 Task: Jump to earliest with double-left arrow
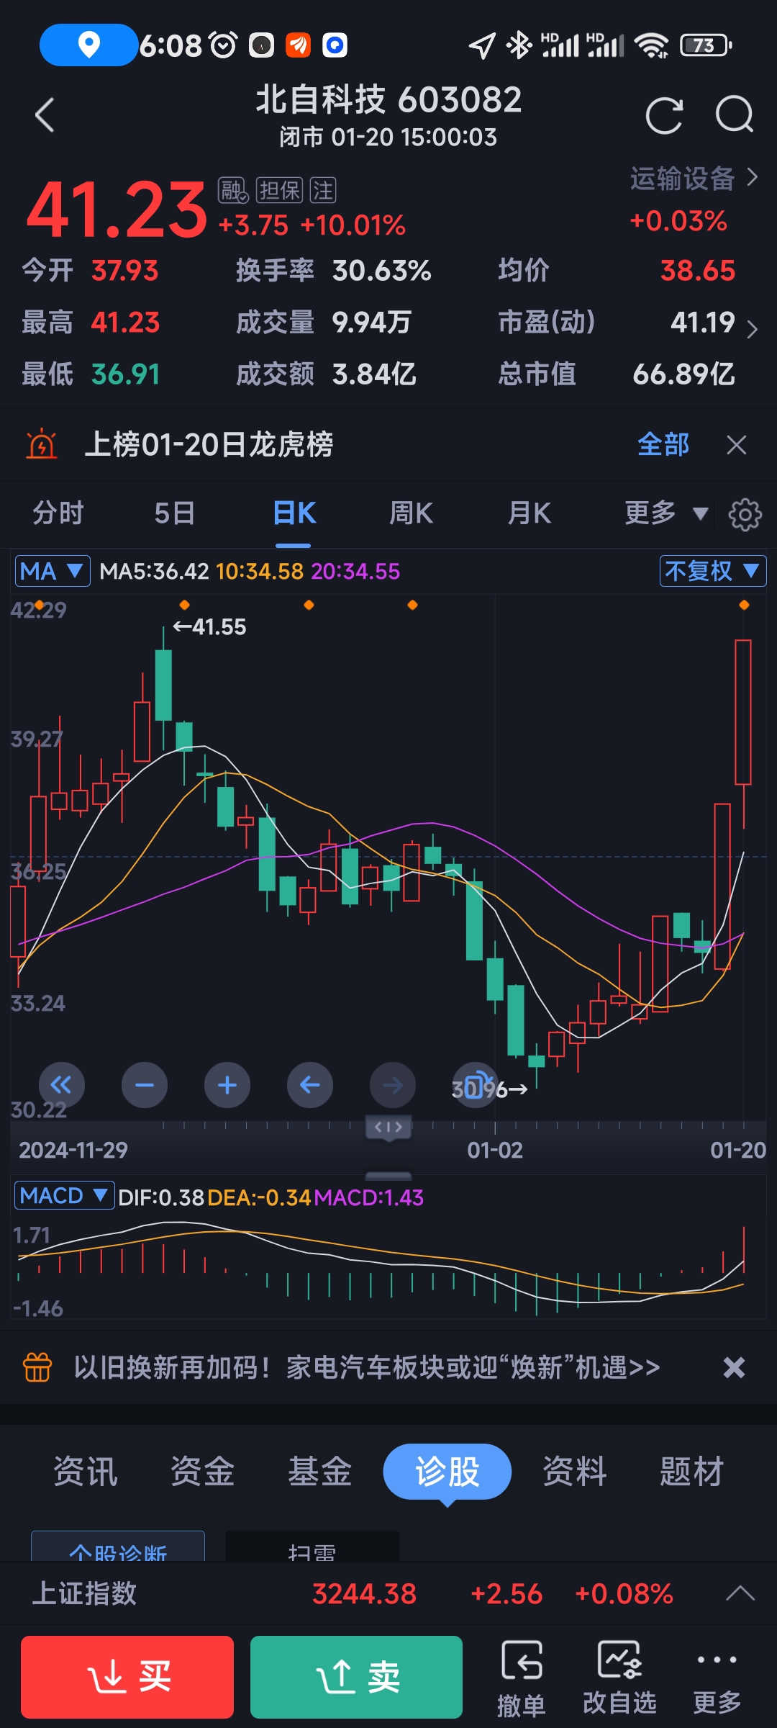tap(61, 1085)
